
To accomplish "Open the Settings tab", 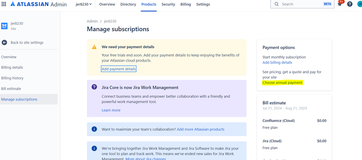I will coord(203,4).
